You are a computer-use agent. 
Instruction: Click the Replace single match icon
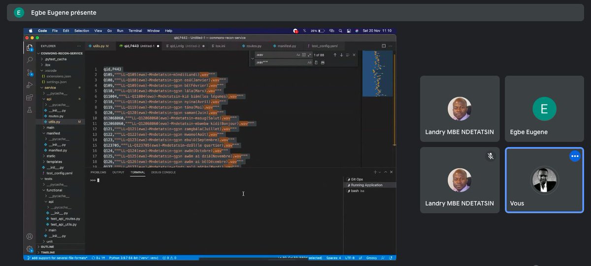(x=316, y=63)
